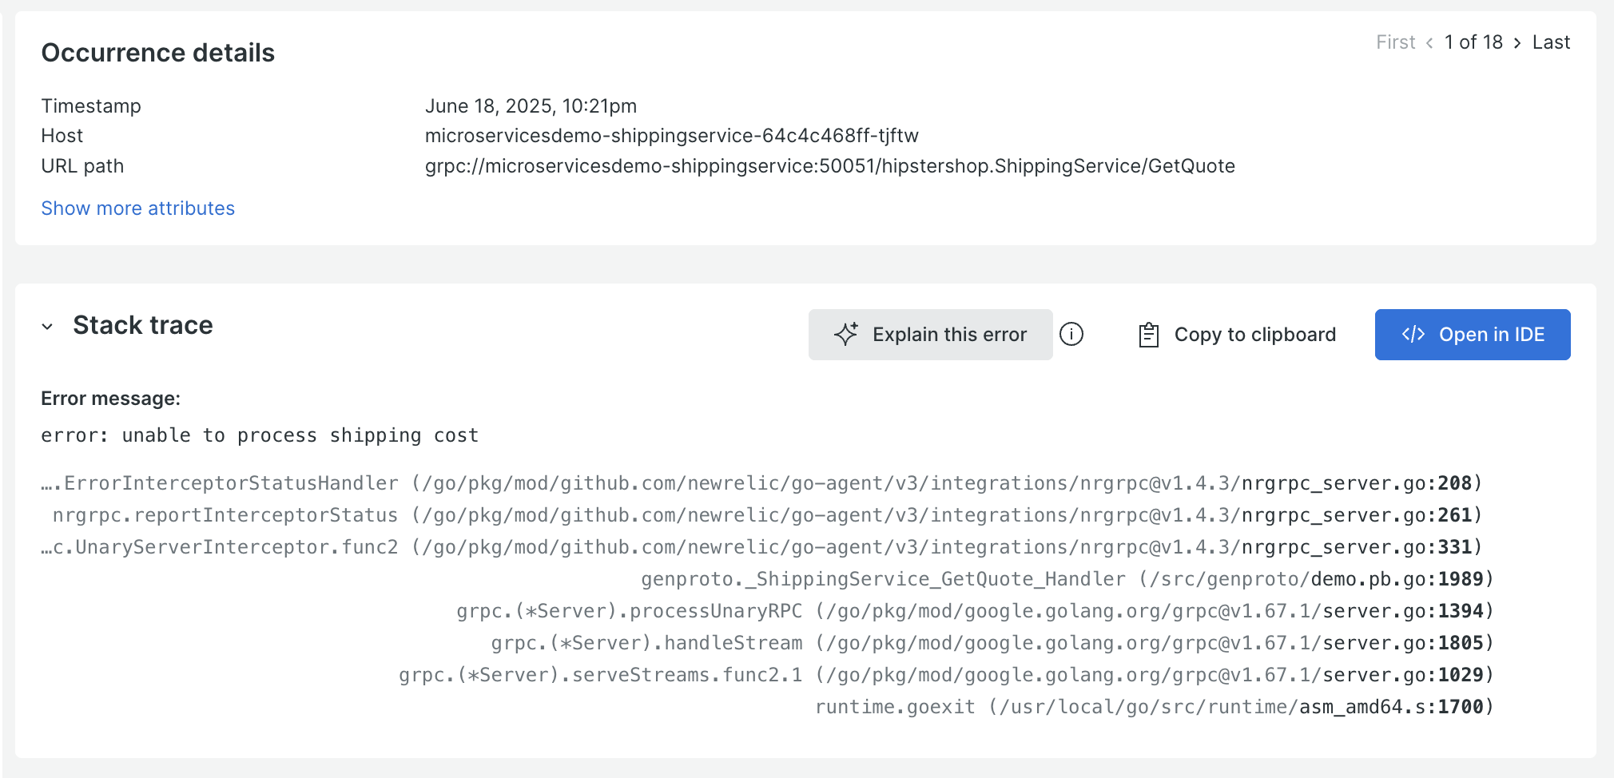Click the Open in IDE button
The width and height of the screenshot is (1614, 778).
[x=1473, y=334]
